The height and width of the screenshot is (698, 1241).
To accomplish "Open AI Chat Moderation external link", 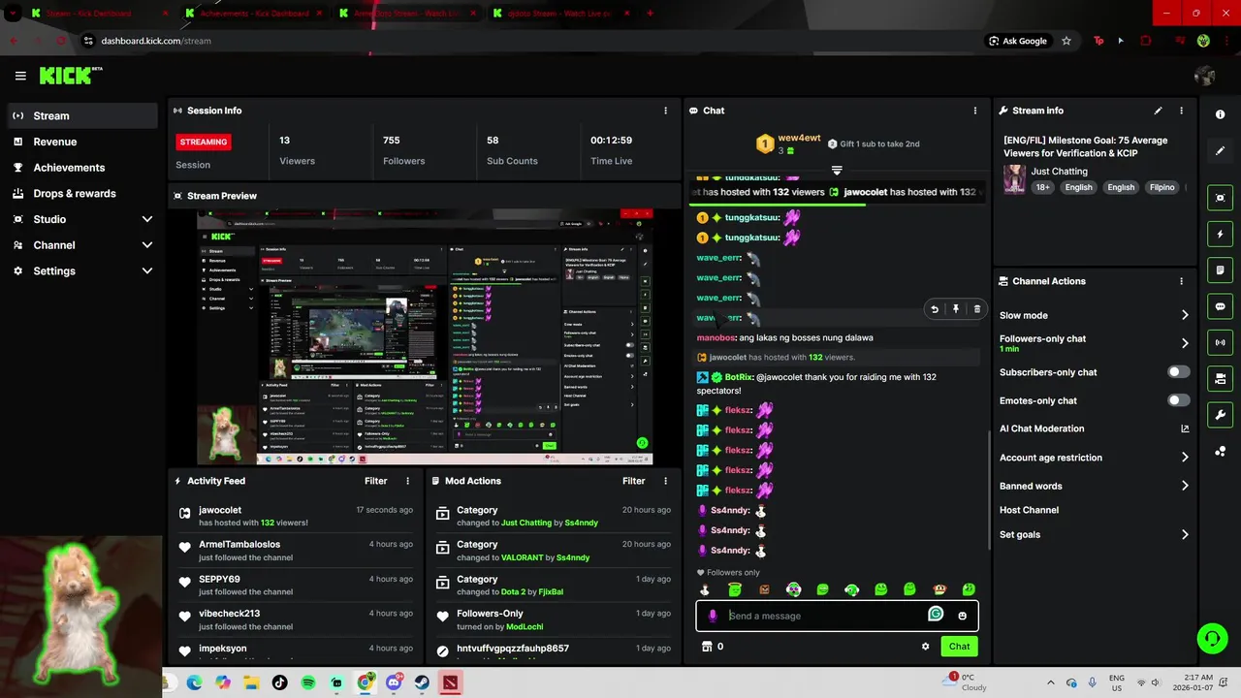I will point(1185,428).
